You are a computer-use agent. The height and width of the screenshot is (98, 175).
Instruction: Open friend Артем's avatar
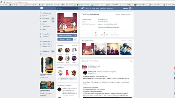click(x=67, y=50)
